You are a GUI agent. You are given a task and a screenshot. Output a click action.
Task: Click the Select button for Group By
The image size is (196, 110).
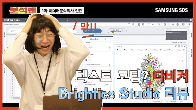coord(107,84)
